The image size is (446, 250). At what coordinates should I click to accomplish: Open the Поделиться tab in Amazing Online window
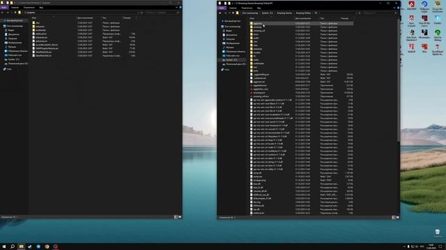coord(247,8)
